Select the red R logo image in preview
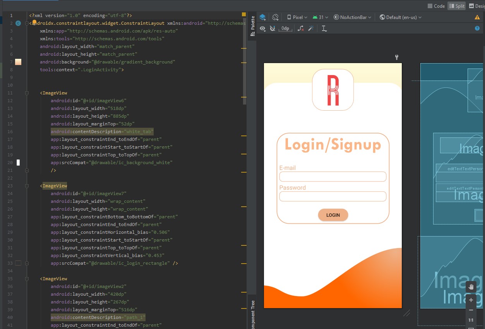 [333, 90]
